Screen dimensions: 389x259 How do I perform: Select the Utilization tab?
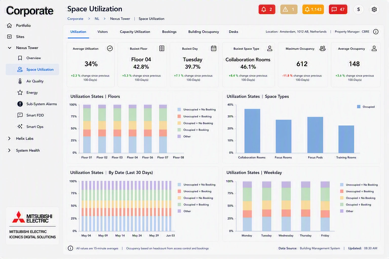pyautogui.click(x=78, y=32)
